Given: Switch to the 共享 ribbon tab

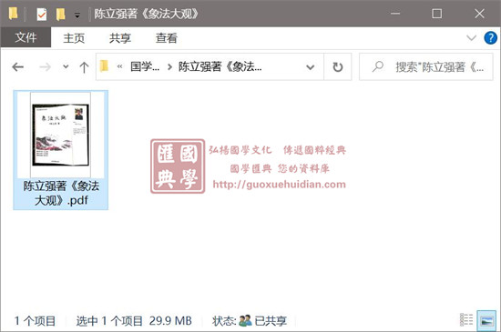Looking at the screenshot, I should pyautogui.click(x=120, y=38).
